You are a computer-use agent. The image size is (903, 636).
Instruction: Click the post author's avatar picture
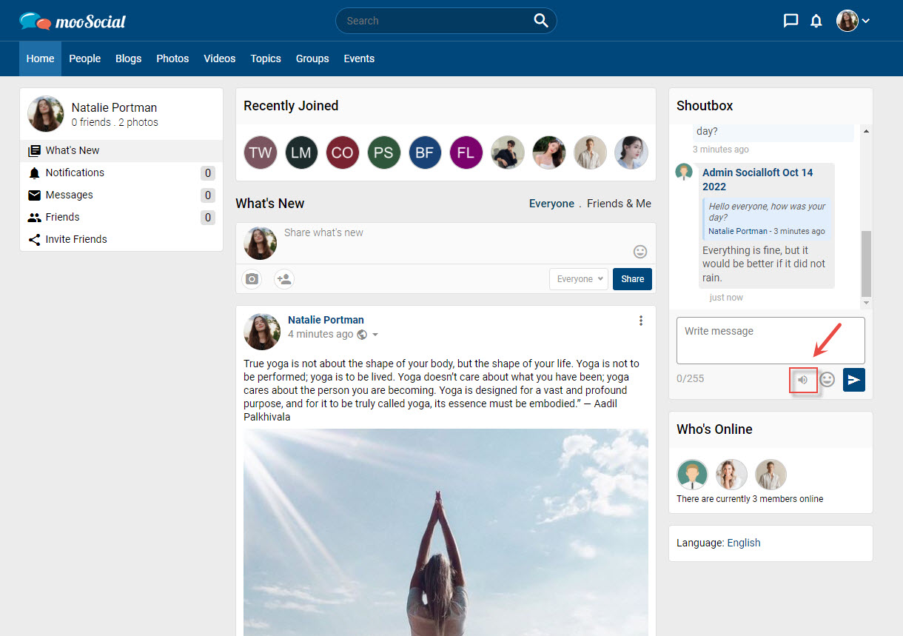(x=262, y=332)
